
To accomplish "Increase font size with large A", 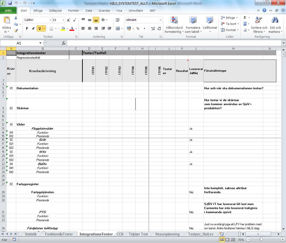I will pos(68,20).
